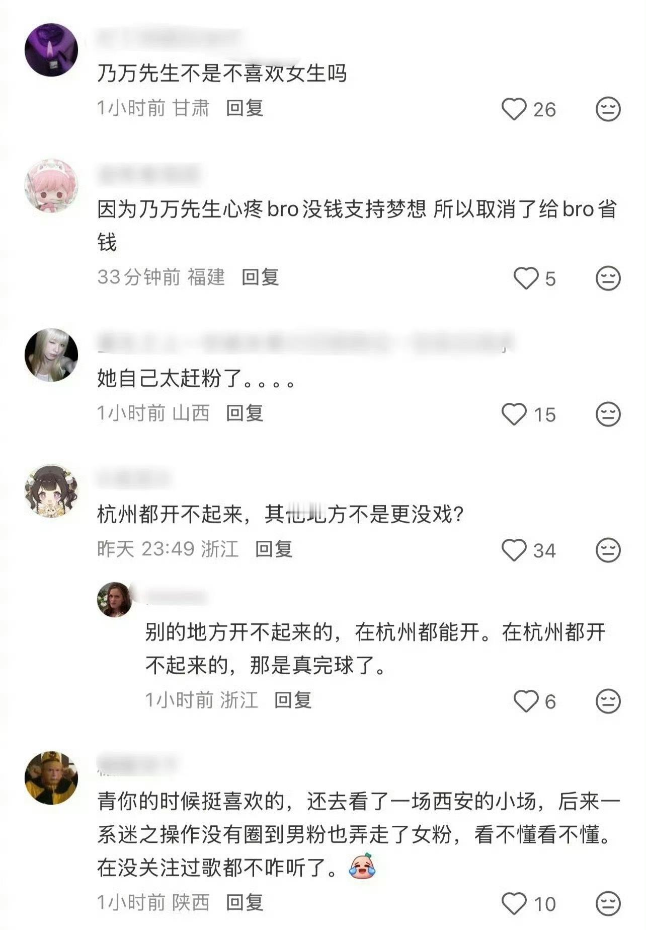The width and height of the screenshot is (646, 930).
Task: Reply to the Gansu commenter
Action: pyautogui.click(x=245, y=108)
